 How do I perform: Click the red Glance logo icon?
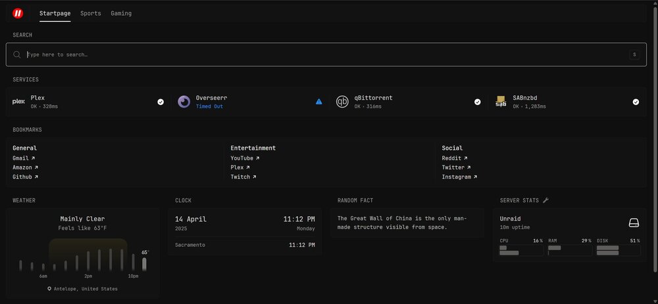point(18,13)
